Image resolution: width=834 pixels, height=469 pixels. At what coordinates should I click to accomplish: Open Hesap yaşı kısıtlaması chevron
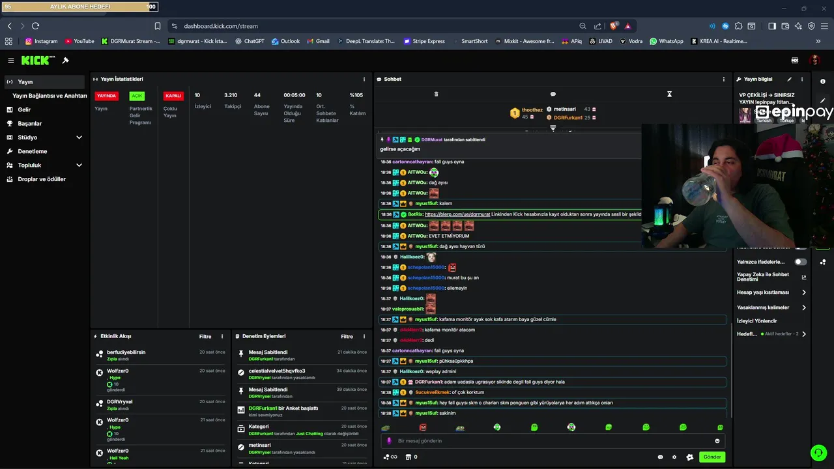pyautogui.click(x=804, y=292)
